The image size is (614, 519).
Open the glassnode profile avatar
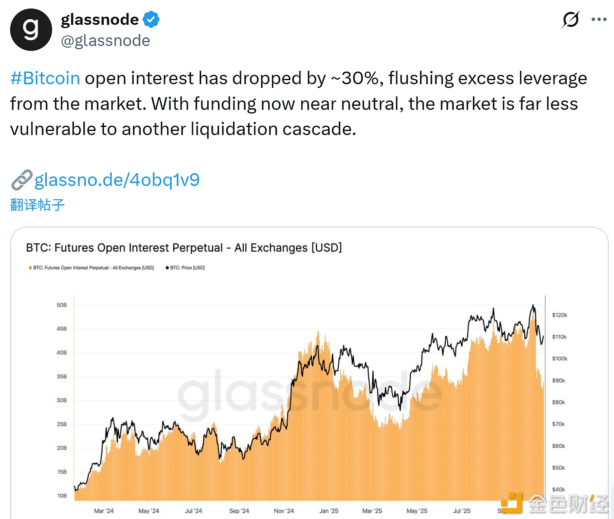pyautogui.click(x=31, y=30)
